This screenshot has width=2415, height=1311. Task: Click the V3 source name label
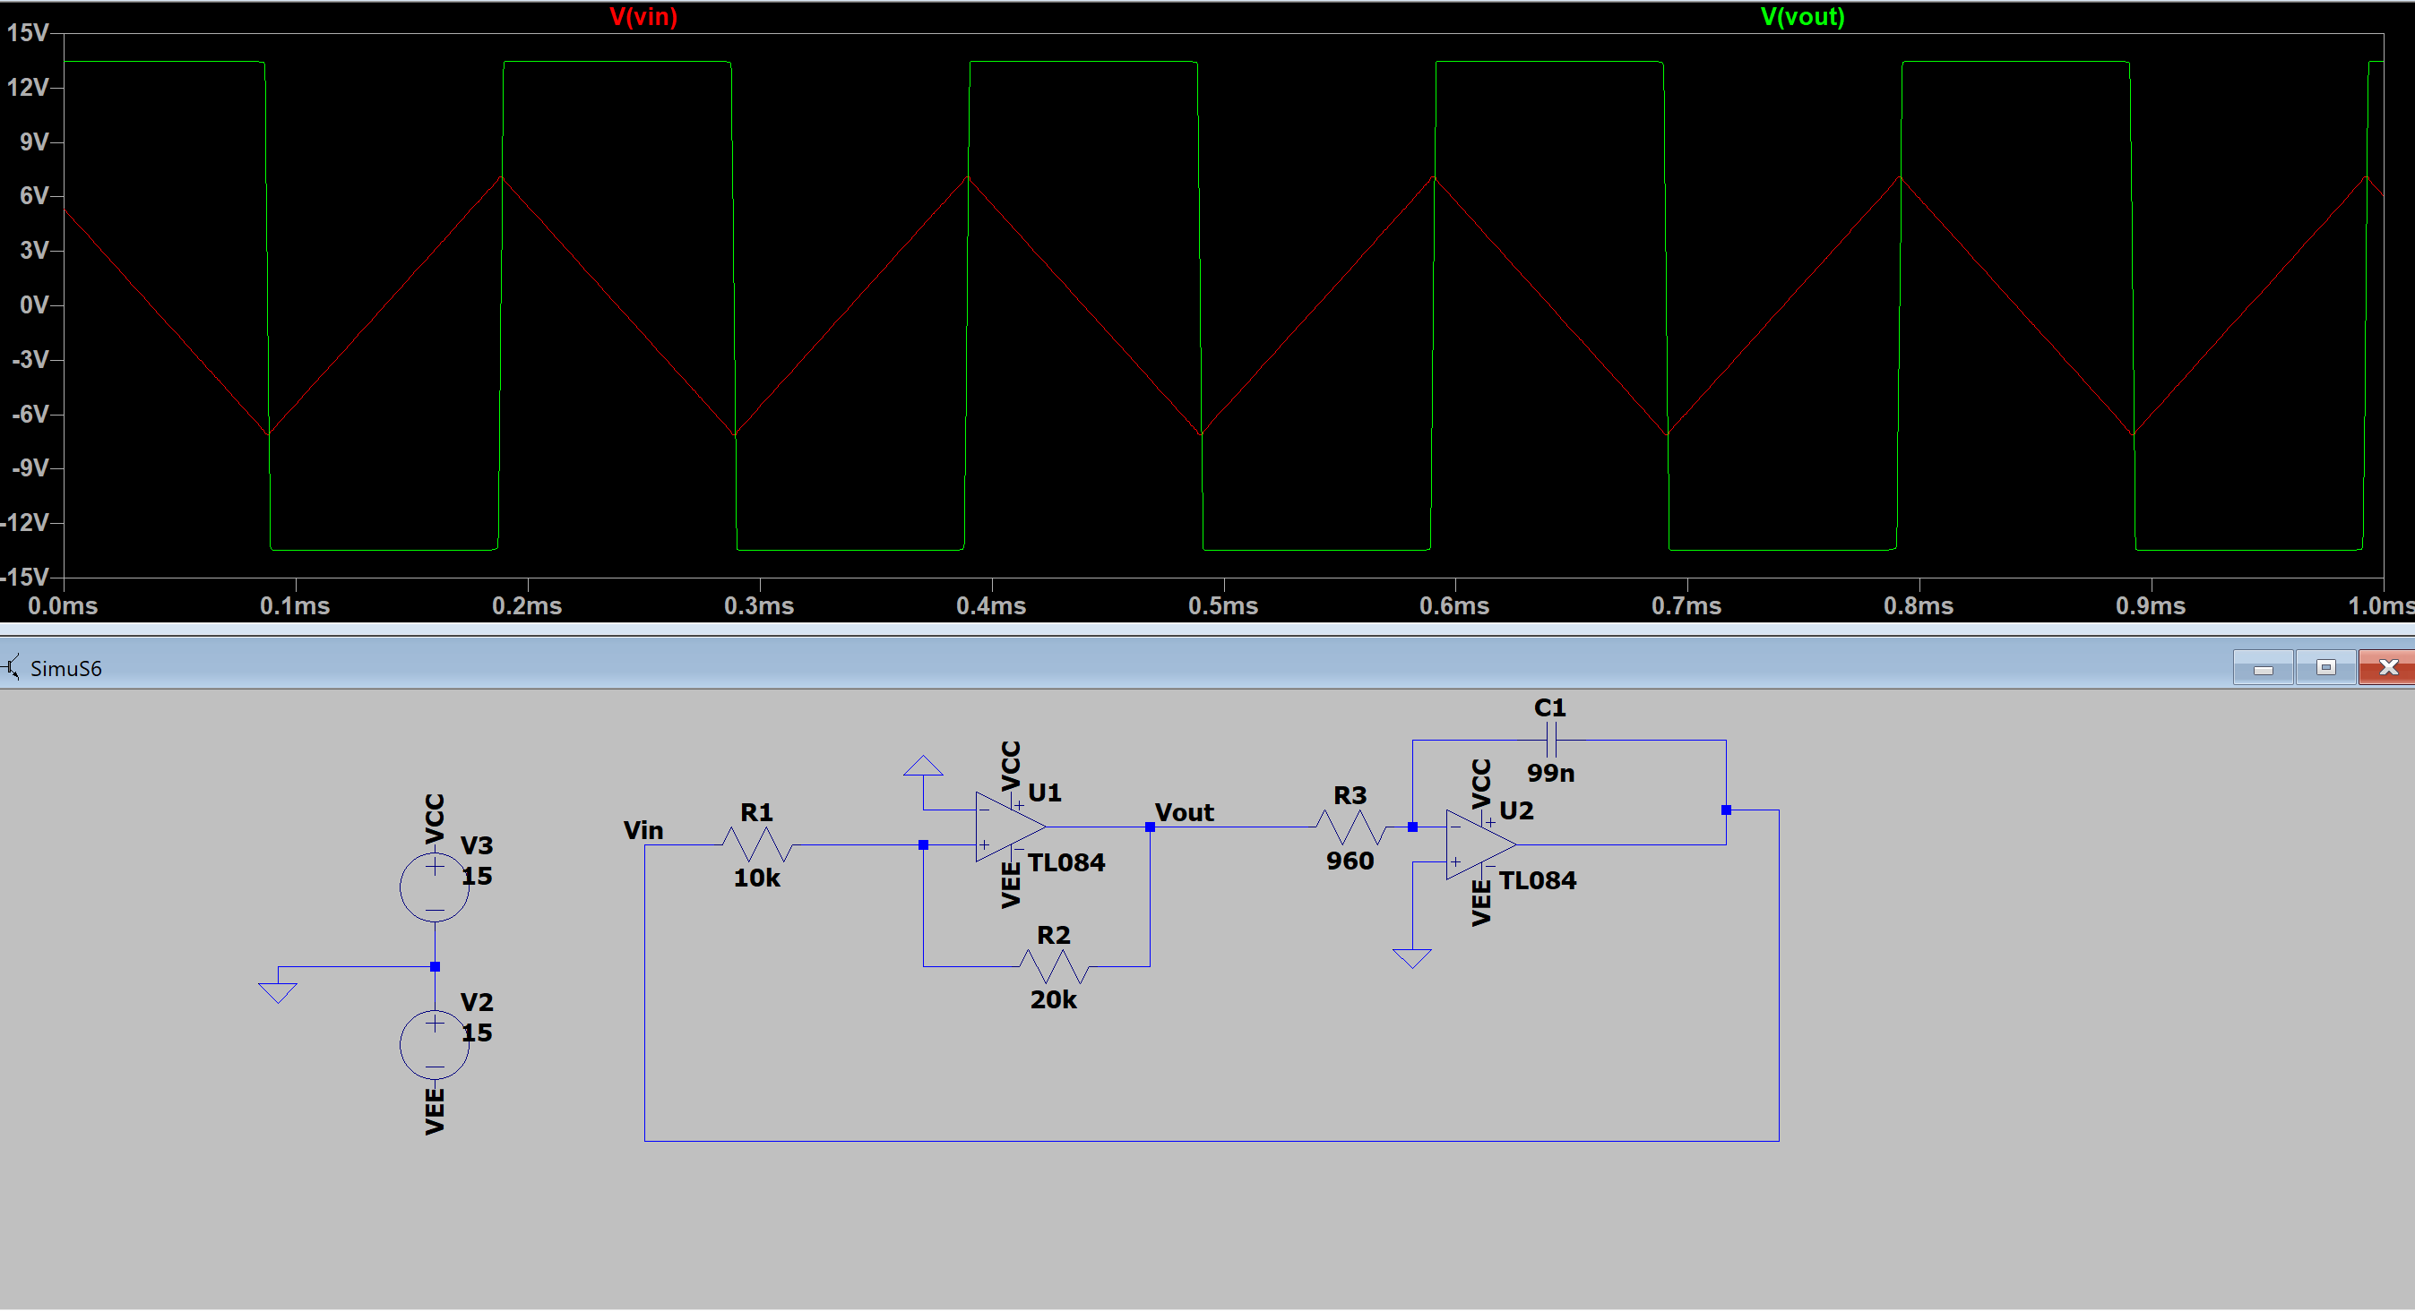476,845
